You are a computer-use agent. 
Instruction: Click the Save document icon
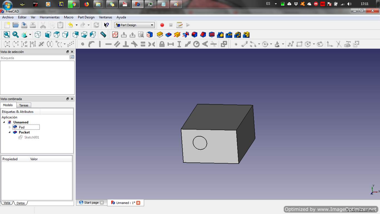coord(24,25)
